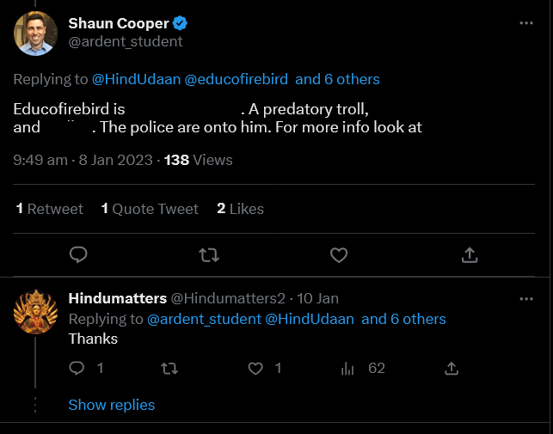
Task: Open Shaun Cooper's profile picture
Action: (x=35, y=33)
